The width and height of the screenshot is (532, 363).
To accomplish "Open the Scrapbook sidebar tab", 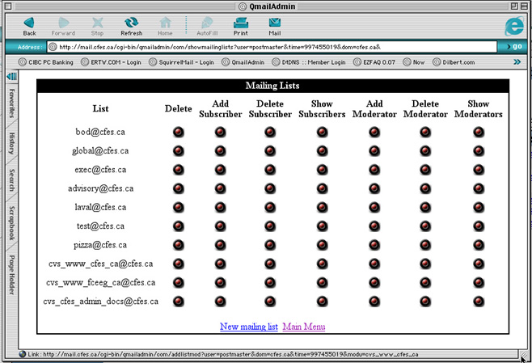I will point(12,223).
